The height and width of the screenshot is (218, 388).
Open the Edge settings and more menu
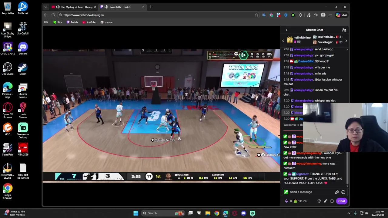(330, 15)
